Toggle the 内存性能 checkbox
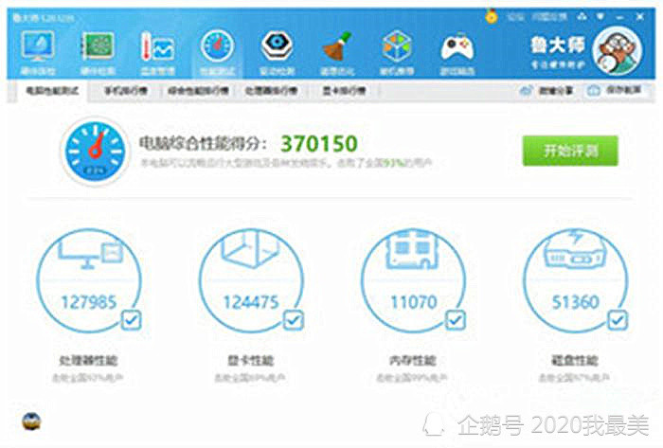663x448 pixels. [456, 320]
